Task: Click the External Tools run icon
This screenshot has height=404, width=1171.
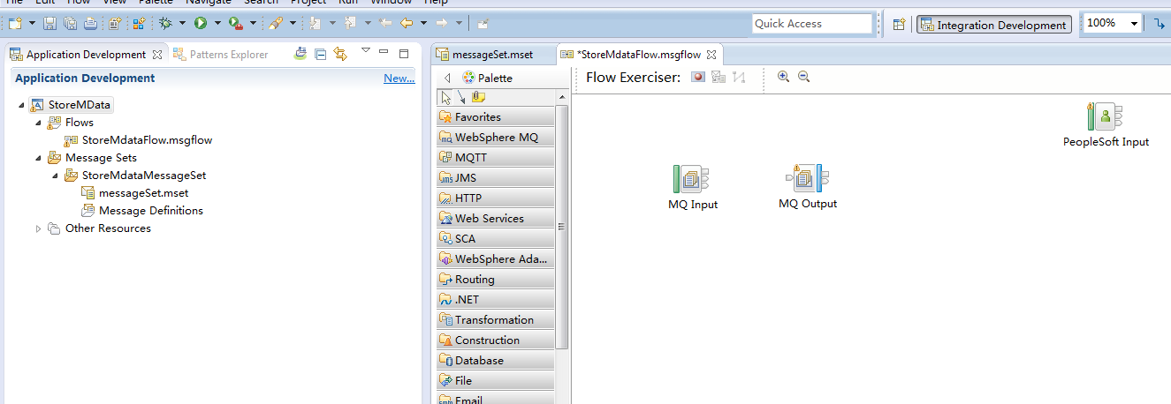Action: [236, 24]
